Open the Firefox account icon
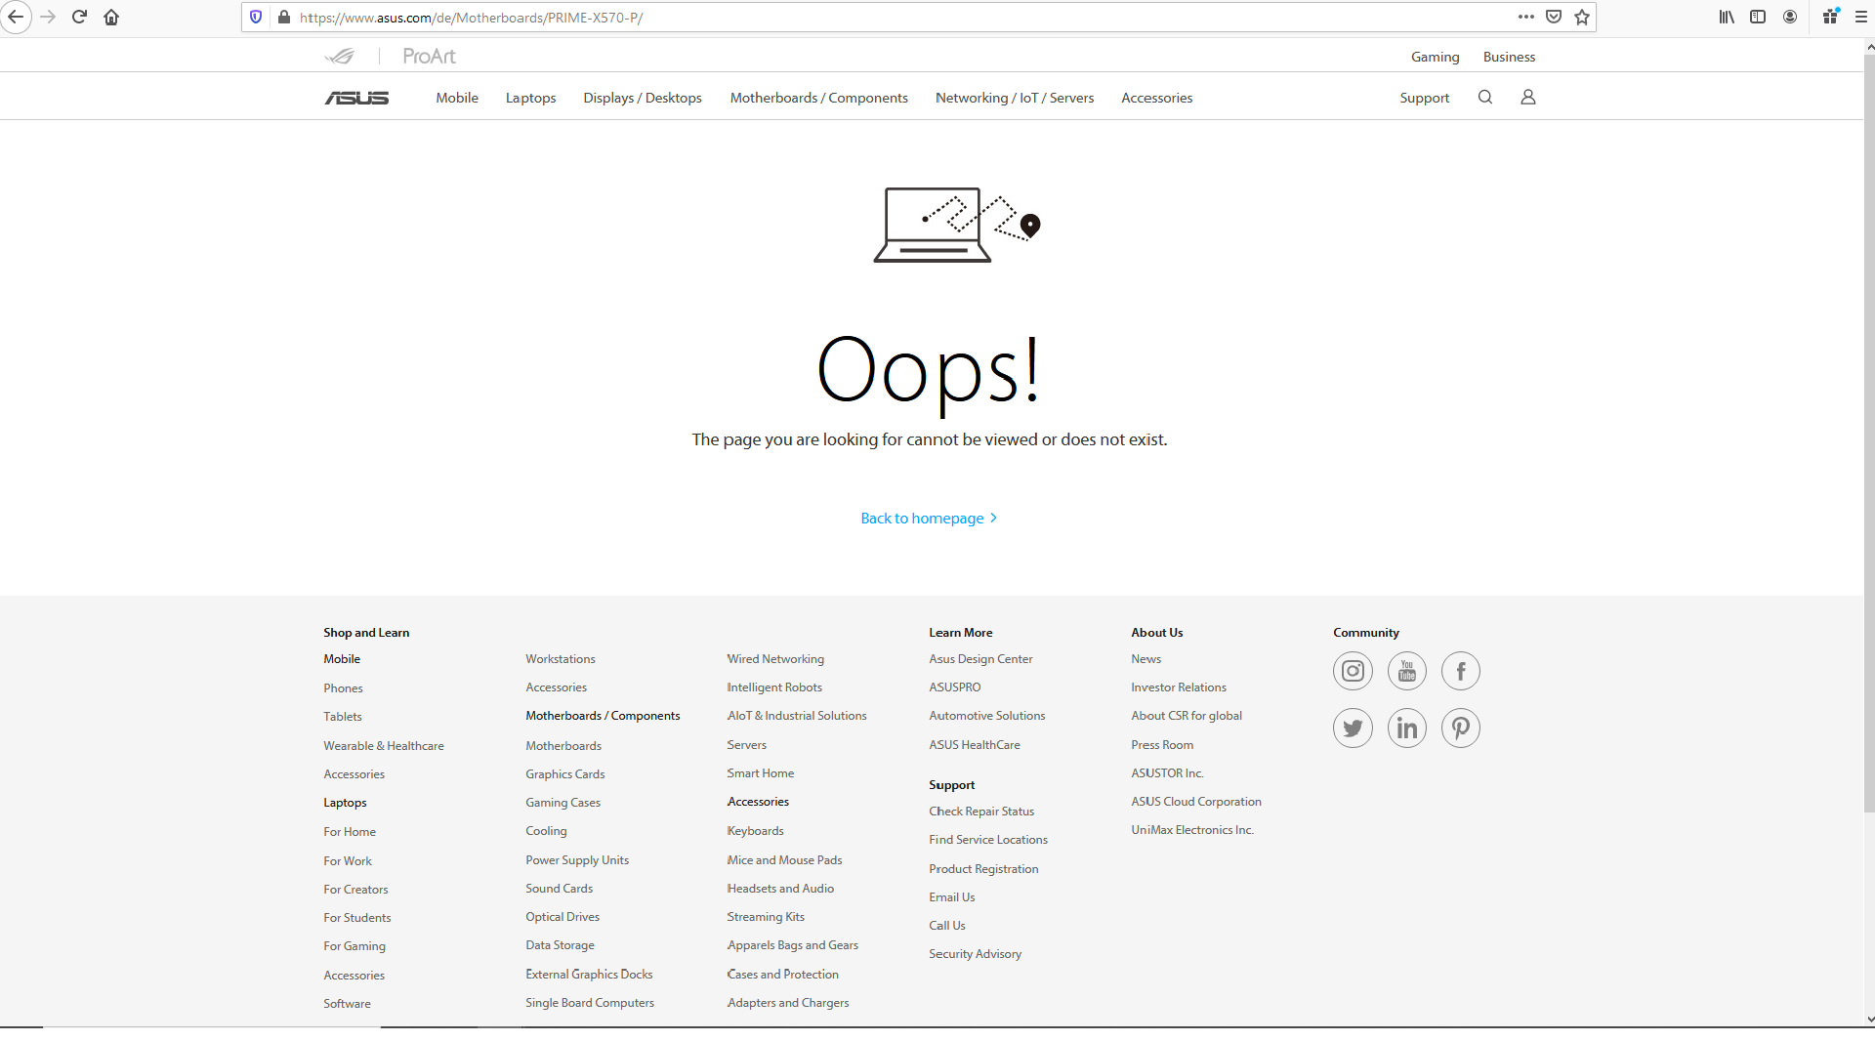This screenshot has height=1041, width=1875. point(1790,17)
